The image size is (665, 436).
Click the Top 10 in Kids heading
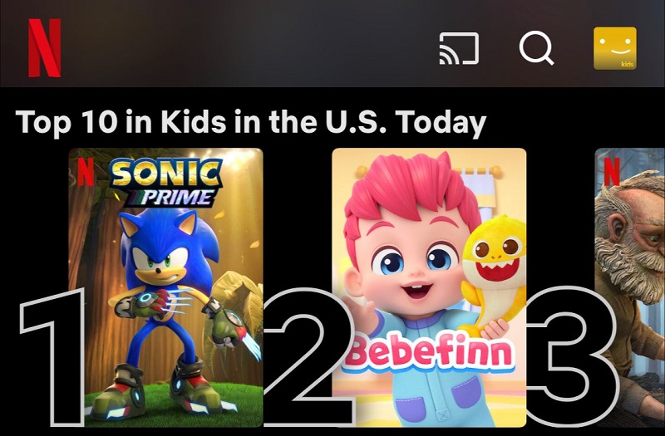(x=251, y=122)
